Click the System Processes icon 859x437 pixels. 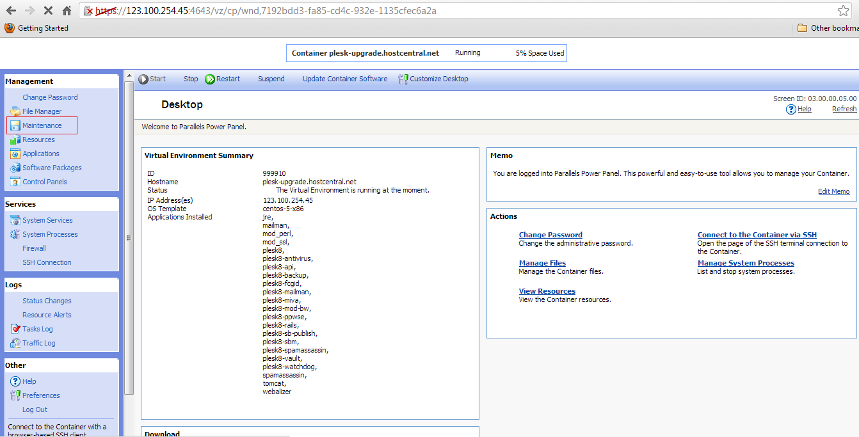15,234
